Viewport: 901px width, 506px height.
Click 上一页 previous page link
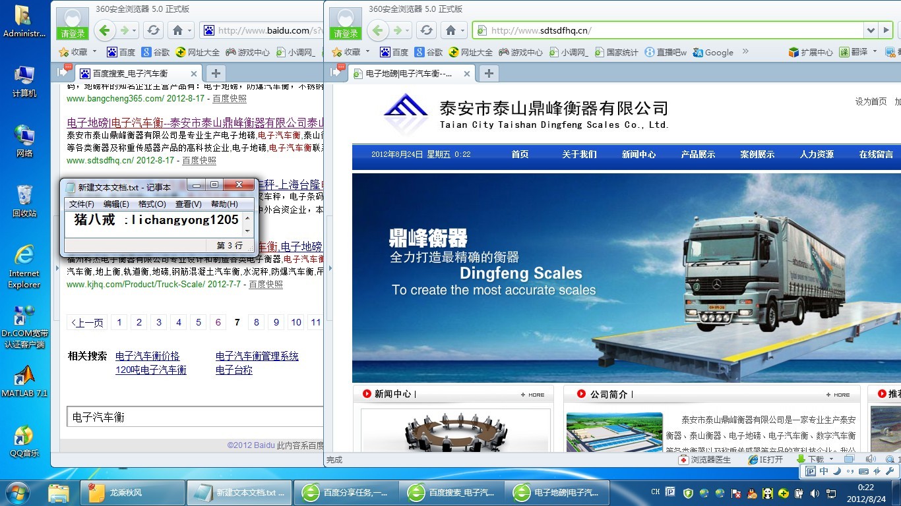click(88, 322)
